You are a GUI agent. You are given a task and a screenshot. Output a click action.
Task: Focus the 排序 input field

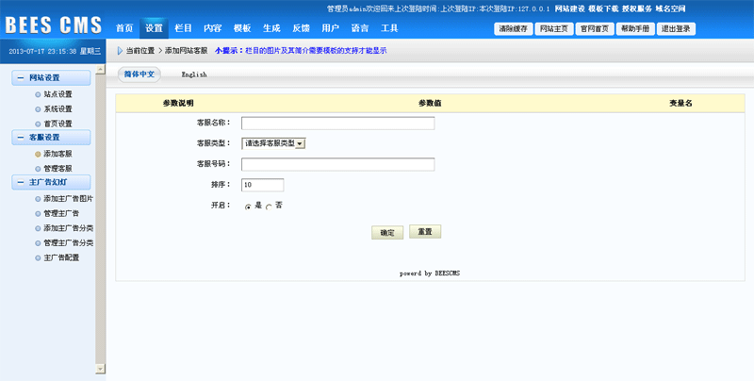pyautogui.click(x=263, y=185)
